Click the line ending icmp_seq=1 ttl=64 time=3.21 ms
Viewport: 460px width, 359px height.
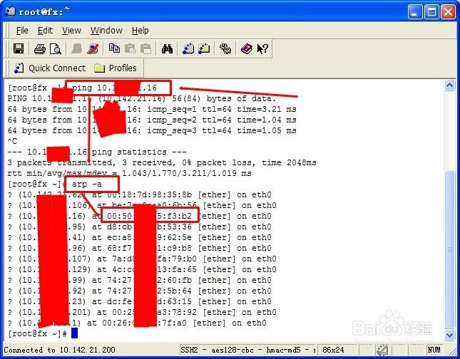(152, 109)
